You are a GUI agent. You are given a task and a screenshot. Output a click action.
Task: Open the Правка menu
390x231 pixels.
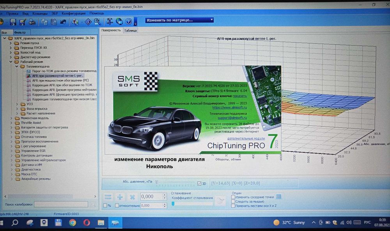point(12,13)
